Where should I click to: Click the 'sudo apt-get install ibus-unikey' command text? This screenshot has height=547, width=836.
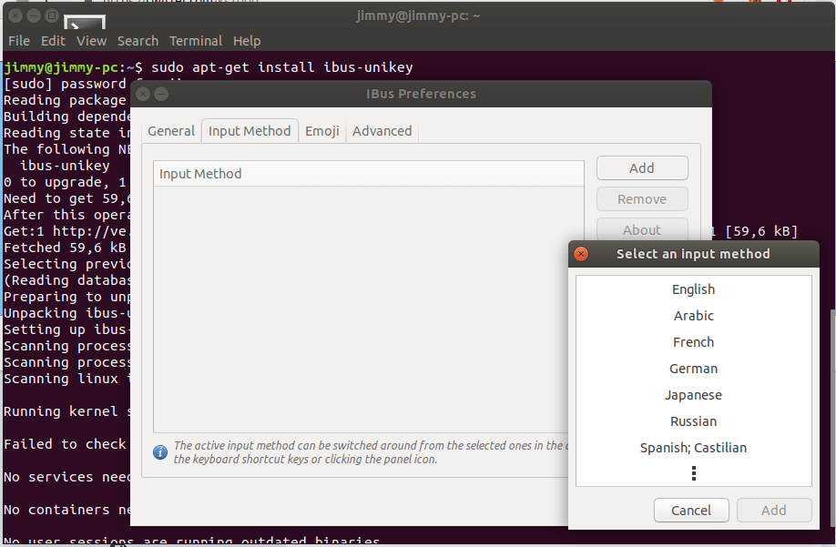(x=282, y=67)
